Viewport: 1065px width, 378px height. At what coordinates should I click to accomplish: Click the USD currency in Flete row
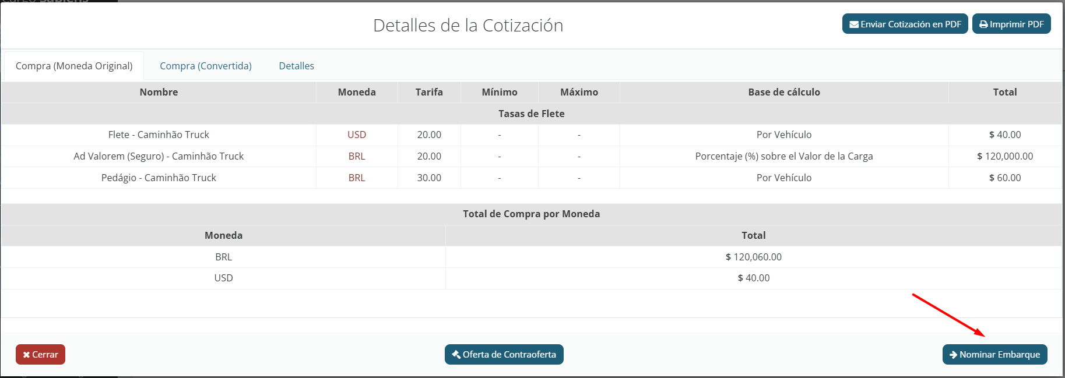pos(357,135)
